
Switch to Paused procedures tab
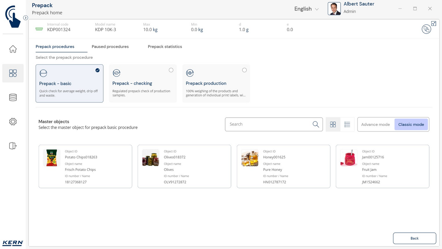pyautogui.click(x=110, y=47)
